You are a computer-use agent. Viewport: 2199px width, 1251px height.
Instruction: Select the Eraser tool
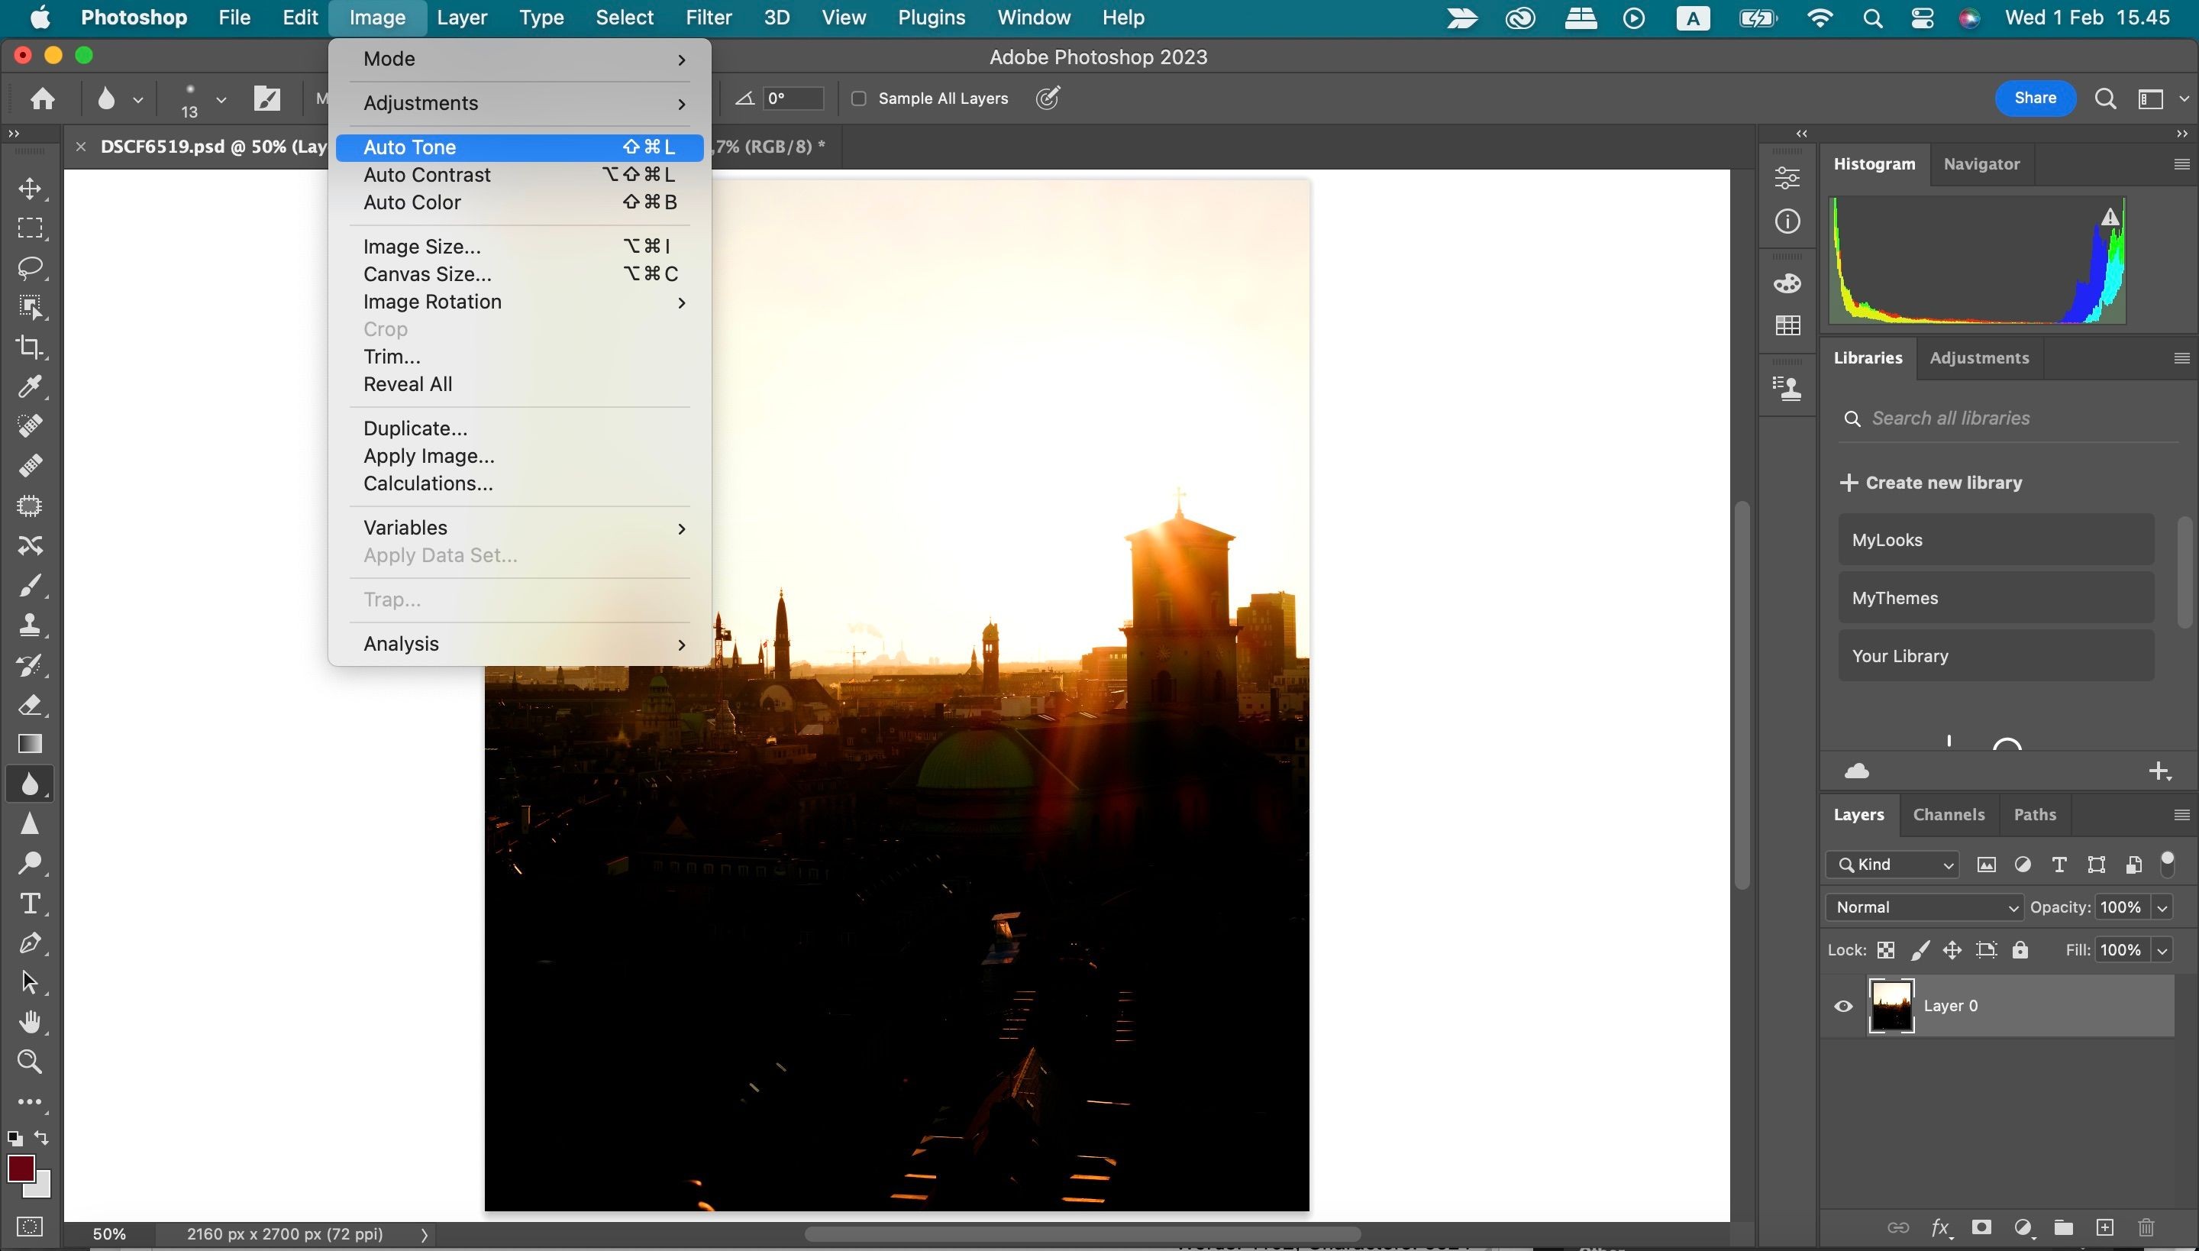pos(30,704)
